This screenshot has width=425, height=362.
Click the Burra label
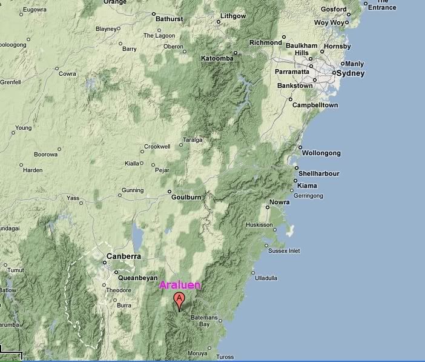(x=124, y=306)
